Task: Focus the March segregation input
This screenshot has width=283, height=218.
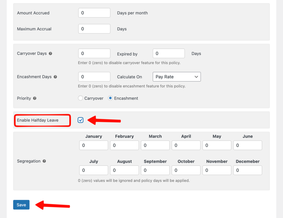Action: pyautogui.click(x=155, y=145)
